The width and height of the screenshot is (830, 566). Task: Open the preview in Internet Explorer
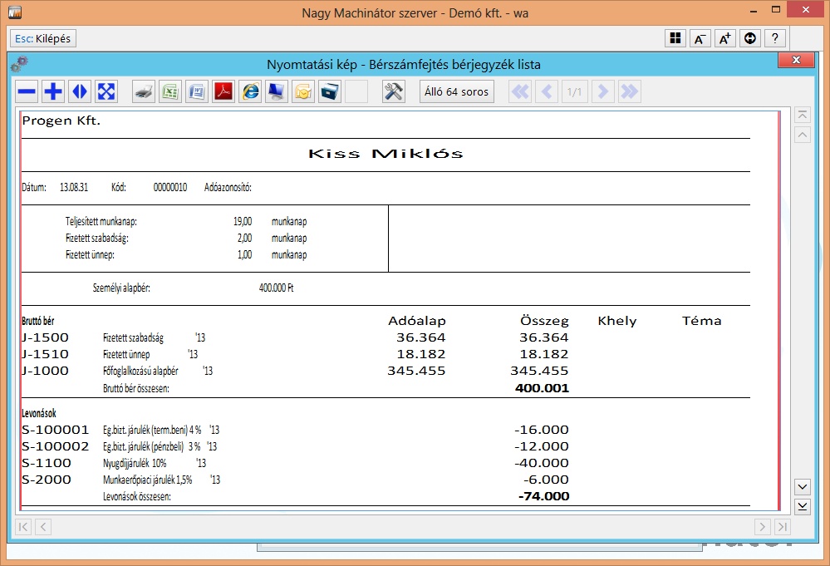[x=250, y=91]
